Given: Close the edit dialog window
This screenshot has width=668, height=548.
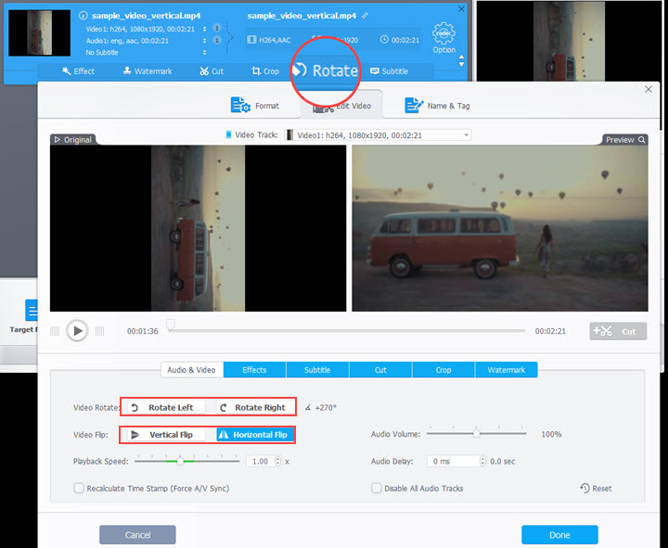Looking at the screenshot, I should click(649, 89).
